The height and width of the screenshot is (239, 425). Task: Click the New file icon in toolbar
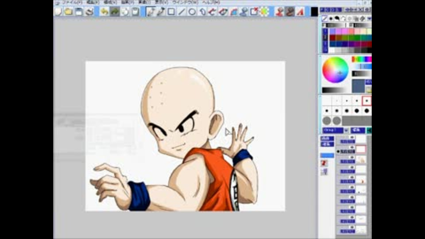point(58,12)
